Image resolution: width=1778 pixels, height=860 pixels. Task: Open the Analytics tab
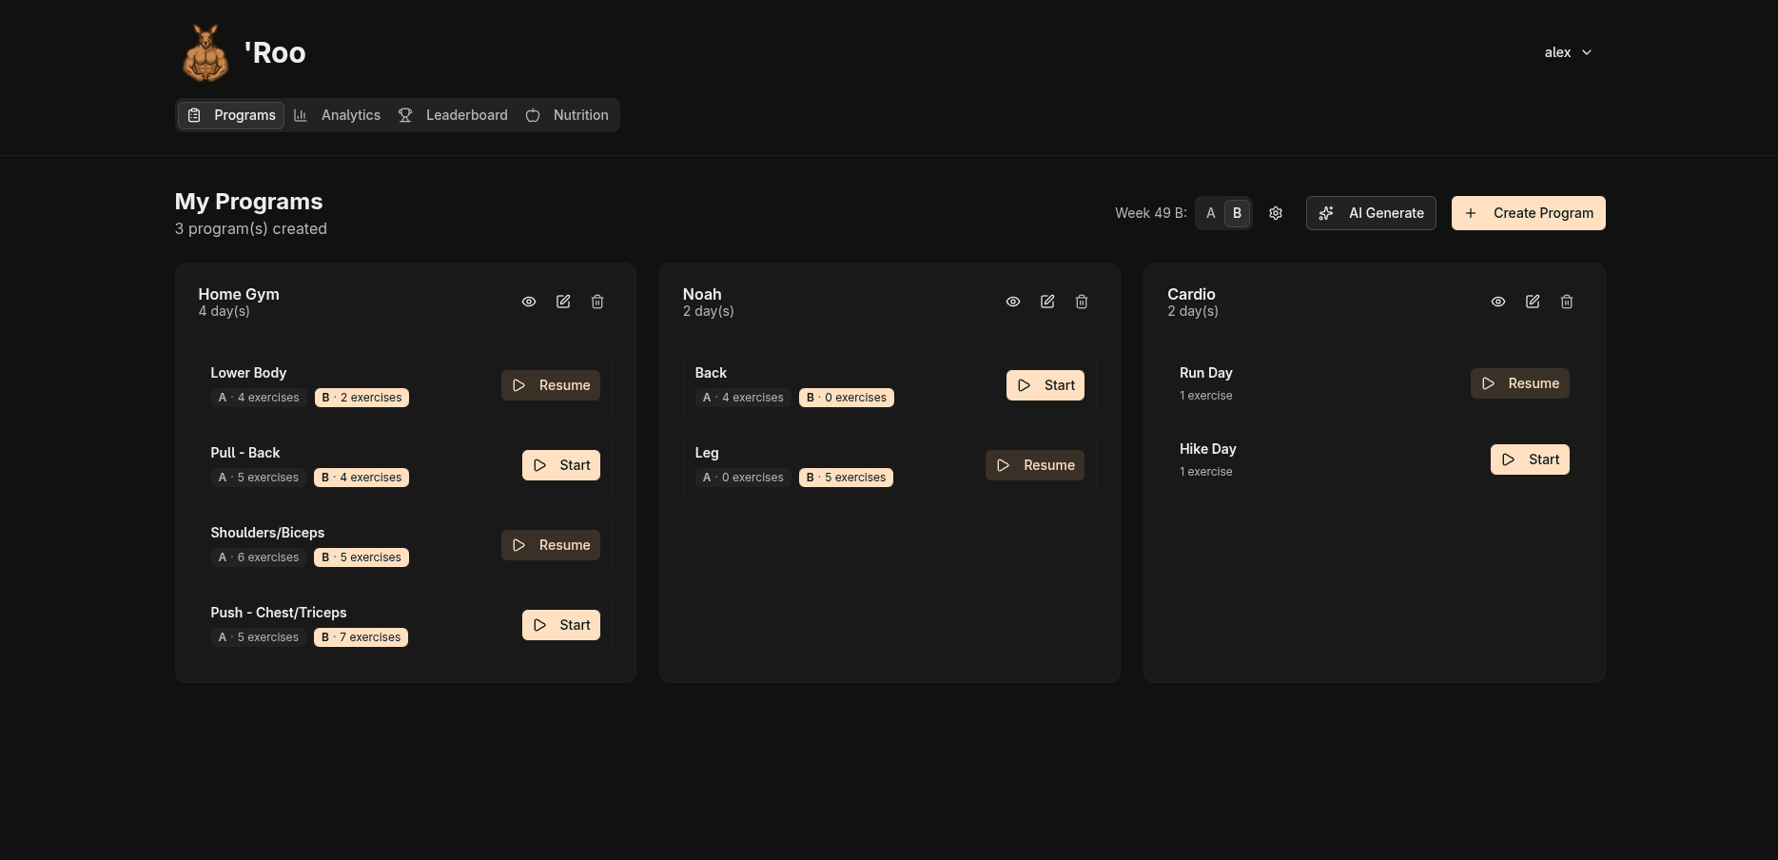pyautogui.click(x=338, y=115)
